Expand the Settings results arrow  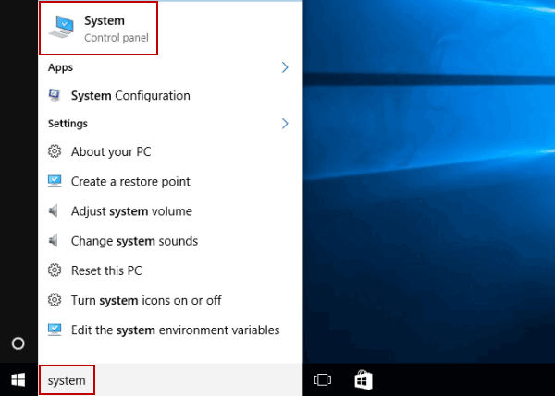[285, 123]
